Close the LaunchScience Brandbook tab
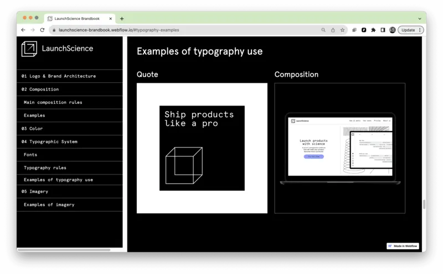This screenshot has height=274, width=443. (110, 19)
